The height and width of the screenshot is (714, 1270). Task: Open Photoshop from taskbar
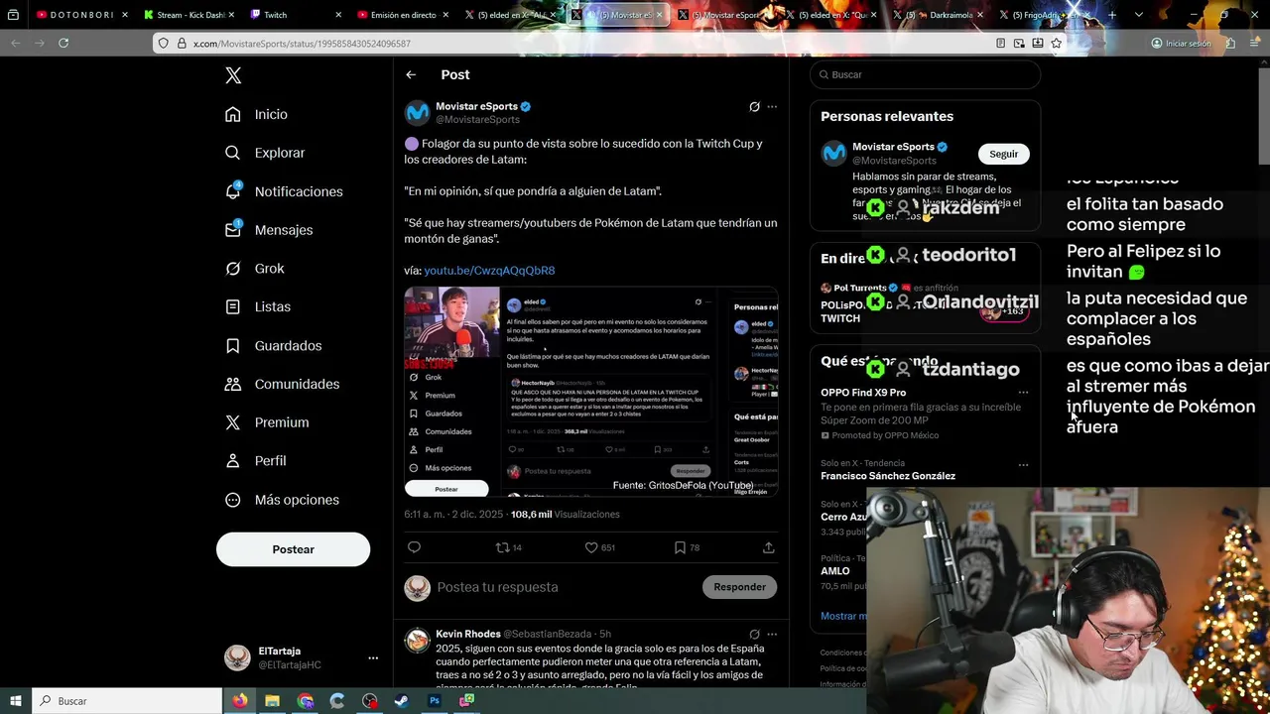tap(434, 701)
